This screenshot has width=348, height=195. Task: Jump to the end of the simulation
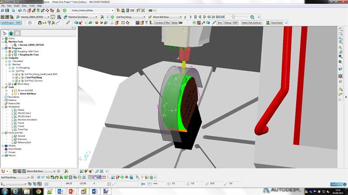point(223,17)
